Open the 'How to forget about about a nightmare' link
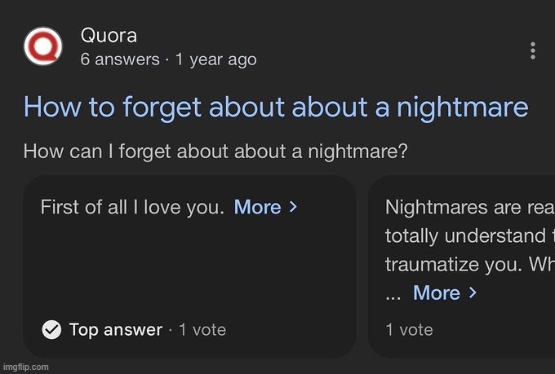 tap(276, 108)
